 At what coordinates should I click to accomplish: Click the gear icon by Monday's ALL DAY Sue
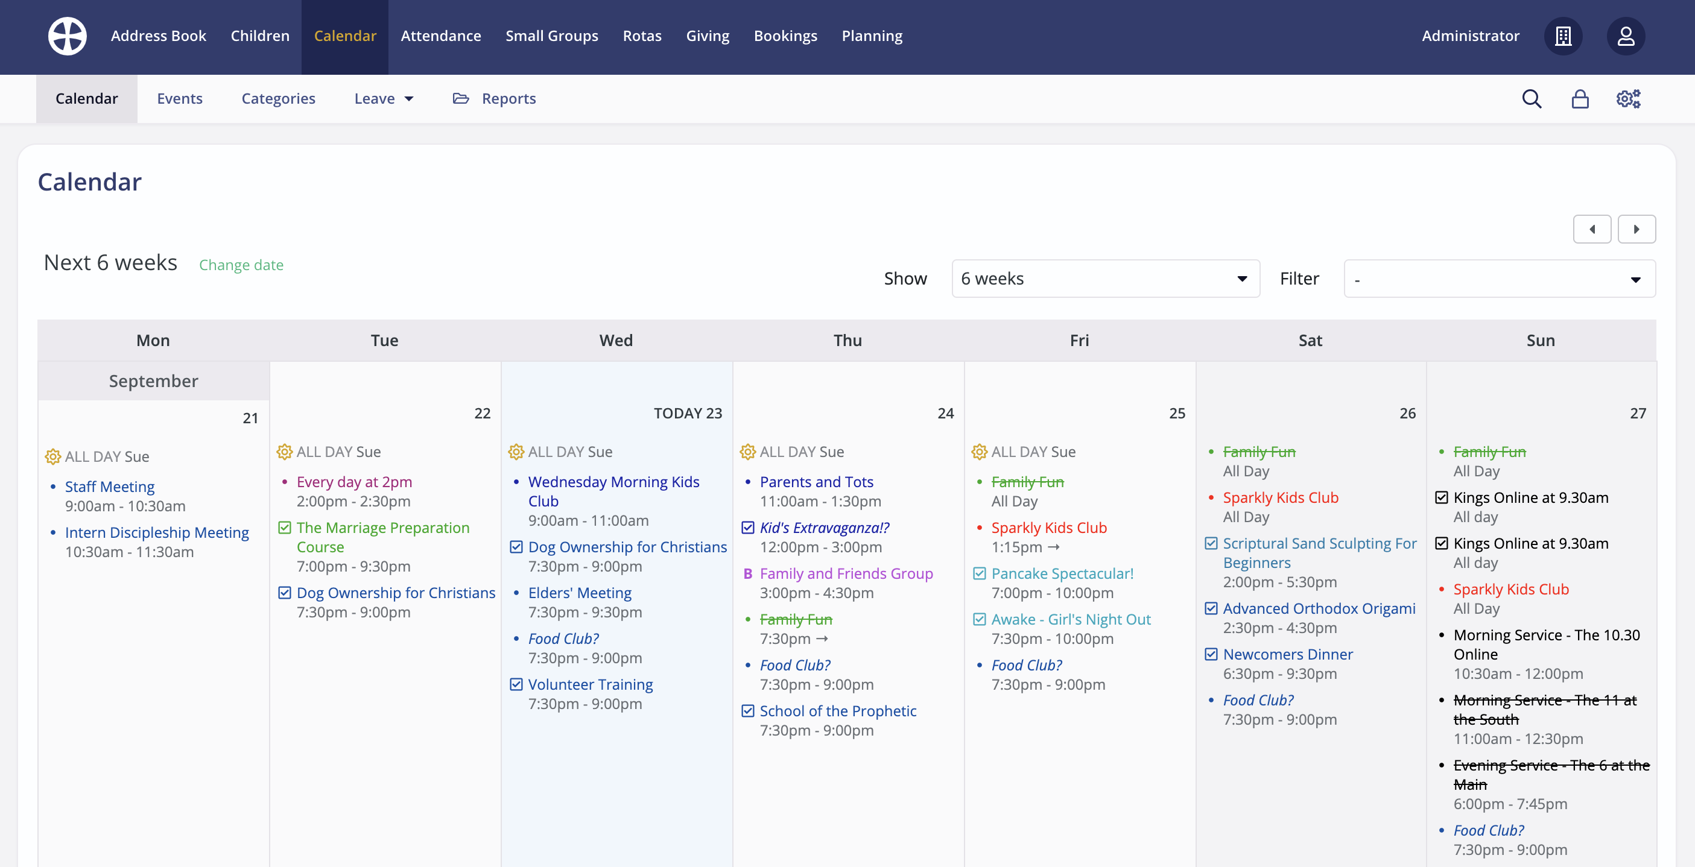[51, 456]
